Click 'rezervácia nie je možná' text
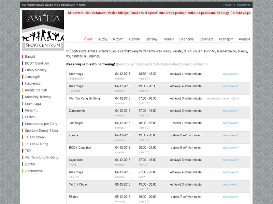273x204 pixels. 223,99
